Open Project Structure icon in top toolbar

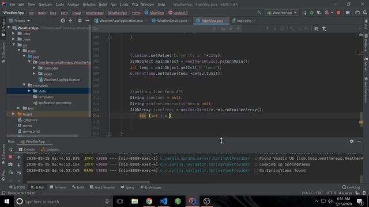click(348, 13)
